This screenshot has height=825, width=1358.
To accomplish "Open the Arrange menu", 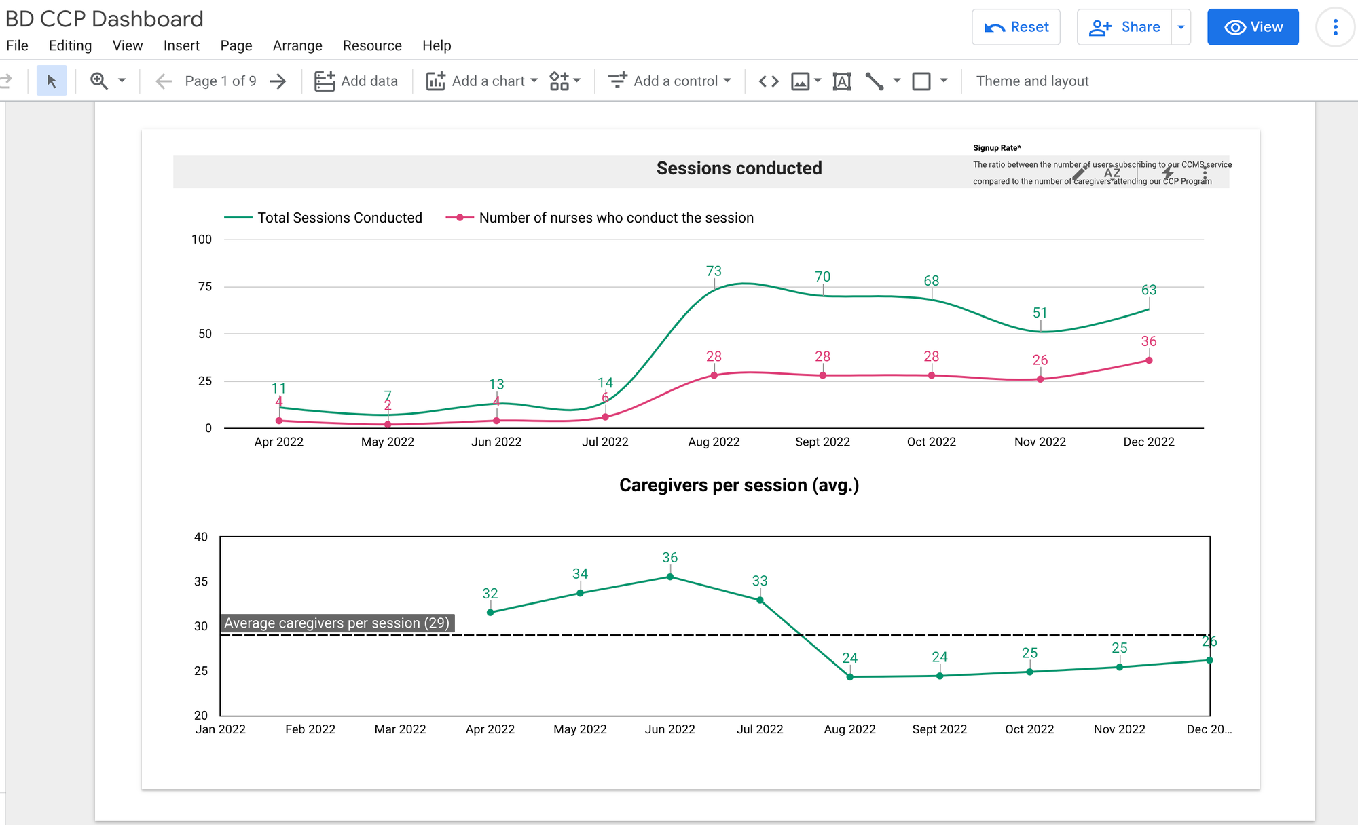I will tap(297, 45).
